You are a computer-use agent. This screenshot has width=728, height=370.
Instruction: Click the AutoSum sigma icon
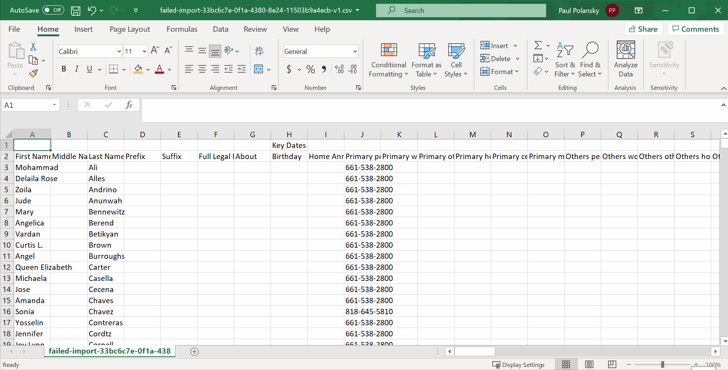(538, 45)
